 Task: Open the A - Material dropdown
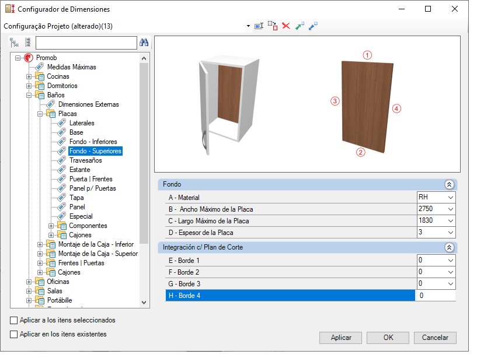click(450, 198)
